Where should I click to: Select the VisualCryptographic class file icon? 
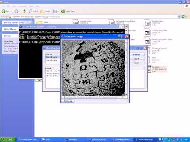point(147,42)
